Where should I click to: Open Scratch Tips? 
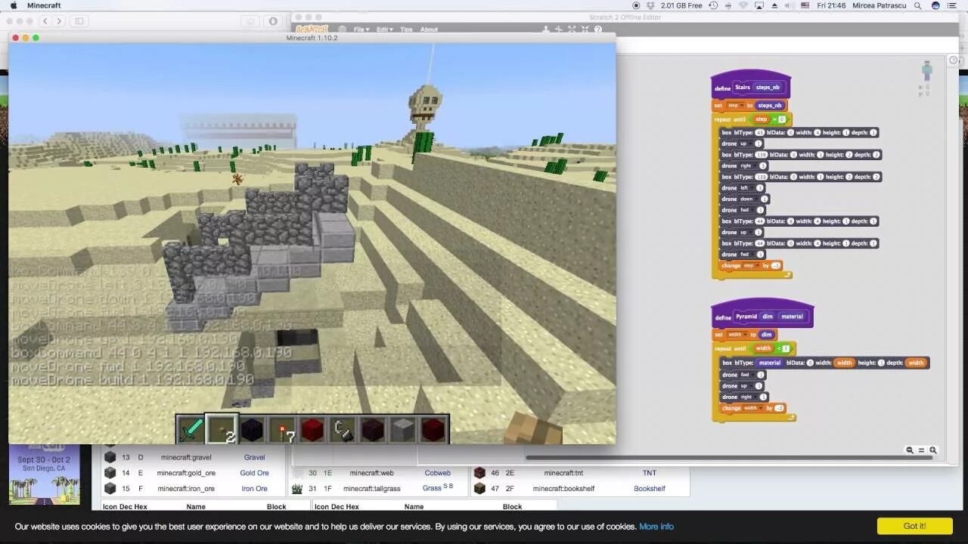pos(406,29)
